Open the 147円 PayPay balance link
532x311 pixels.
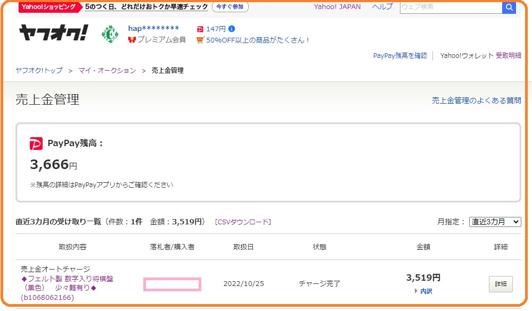tap(216, 29)
